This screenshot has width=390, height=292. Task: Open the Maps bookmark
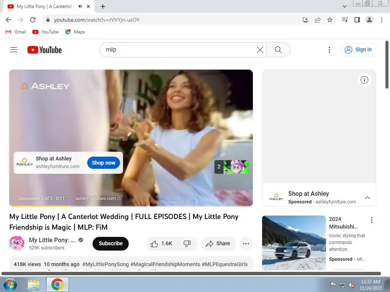click(75, 32)
